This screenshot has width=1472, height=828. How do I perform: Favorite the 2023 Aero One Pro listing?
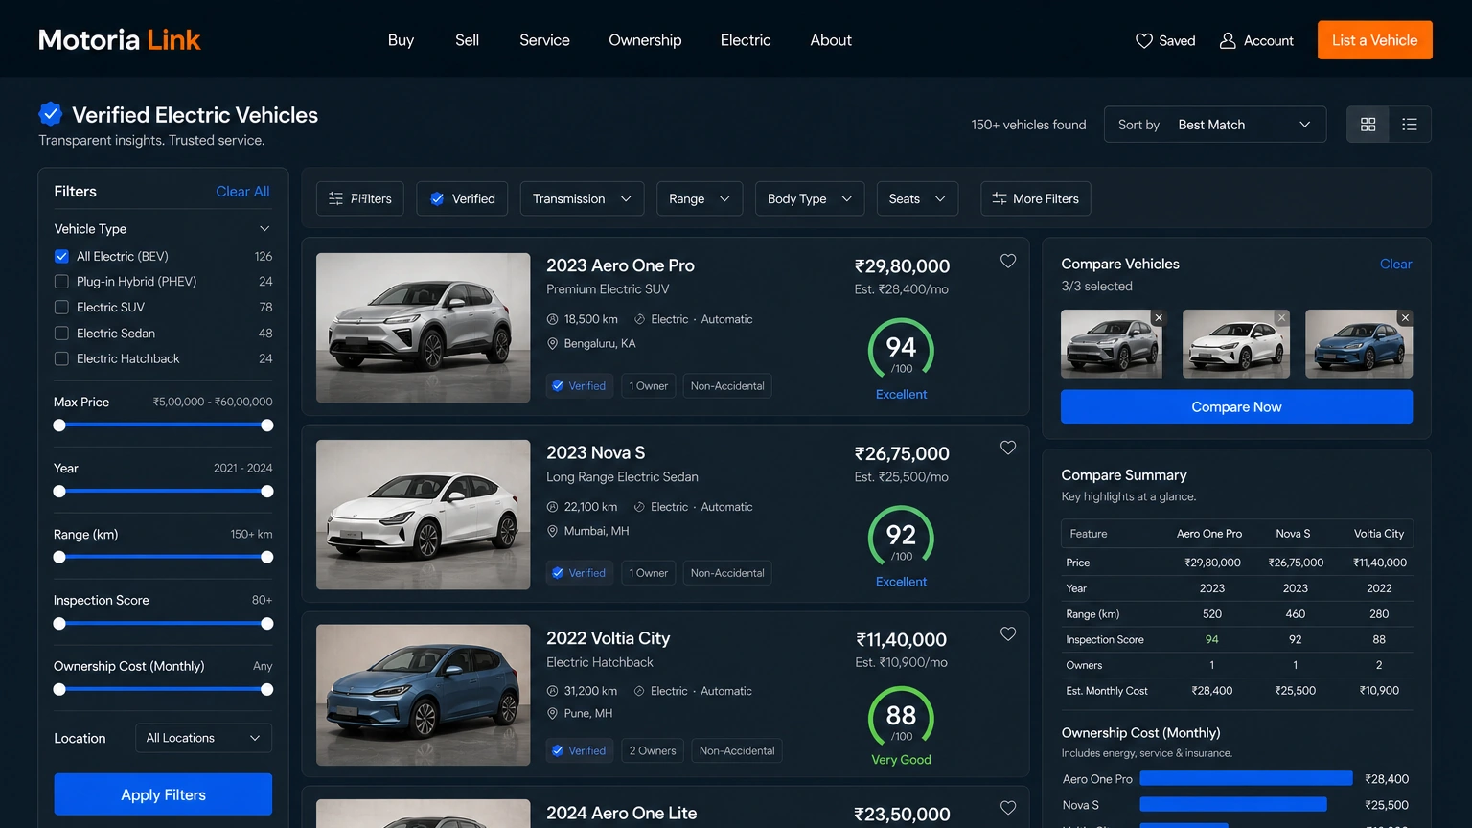(x=1008, y=261)
